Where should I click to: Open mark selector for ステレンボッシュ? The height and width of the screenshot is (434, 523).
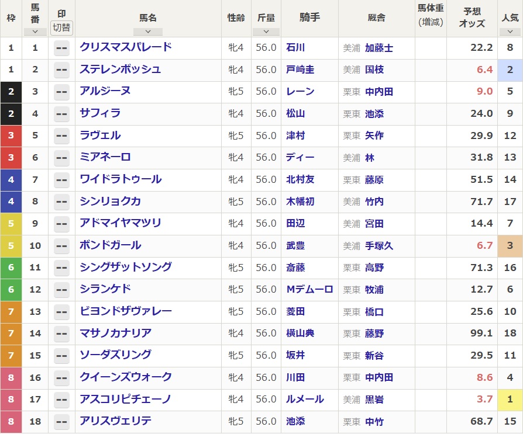click(61, 70)
